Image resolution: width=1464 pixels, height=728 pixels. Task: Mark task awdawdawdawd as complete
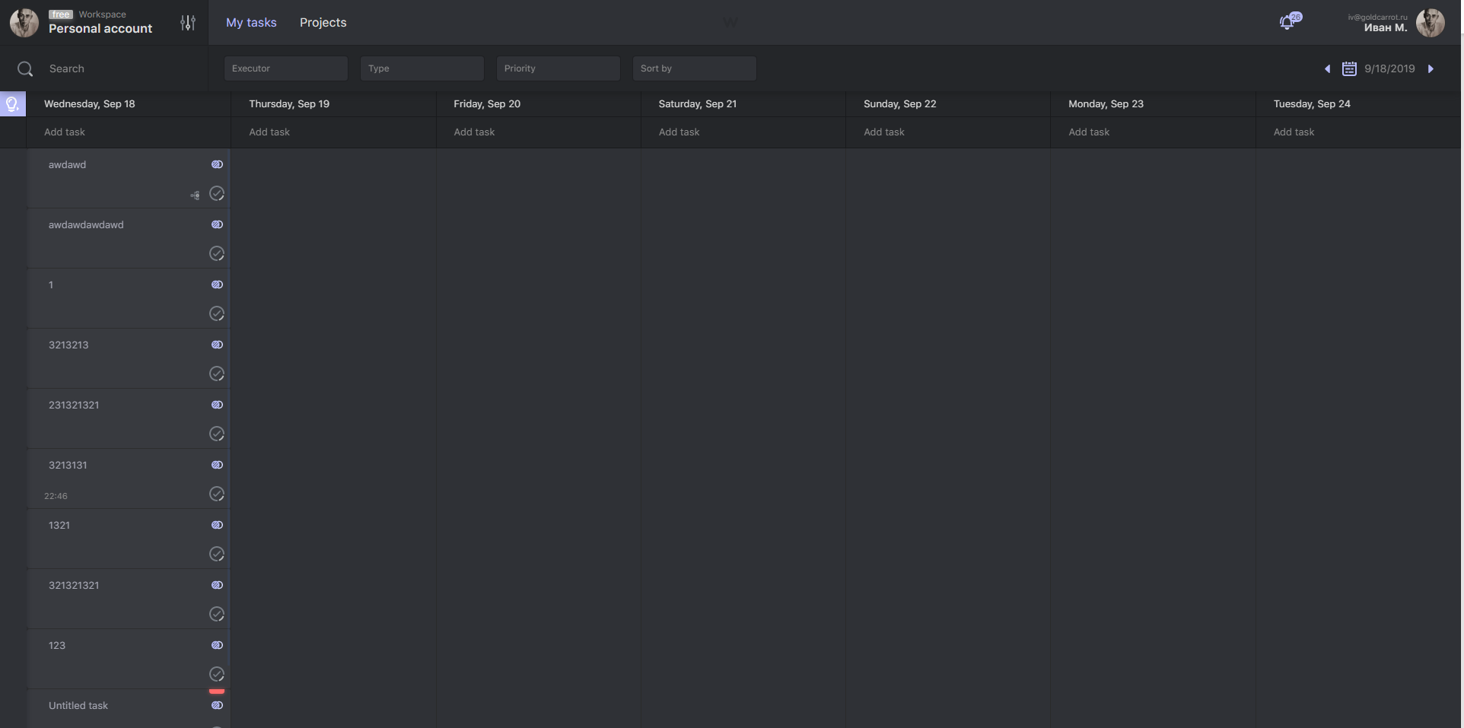click(217, 253)
